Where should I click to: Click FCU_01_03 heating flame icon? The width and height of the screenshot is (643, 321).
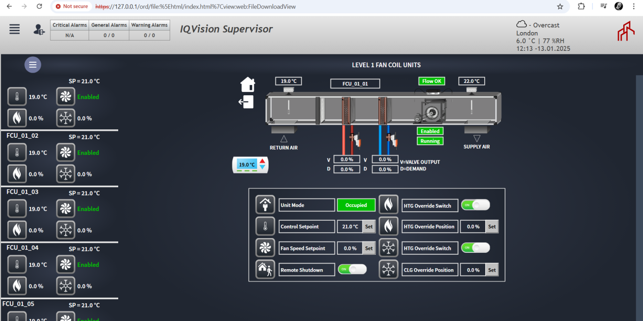click(17, 230)
